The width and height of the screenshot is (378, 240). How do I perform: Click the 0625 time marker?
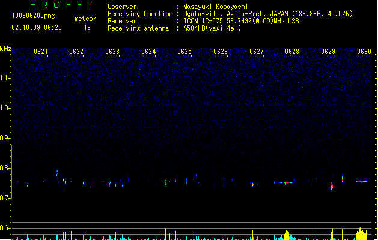click(184, 52)
